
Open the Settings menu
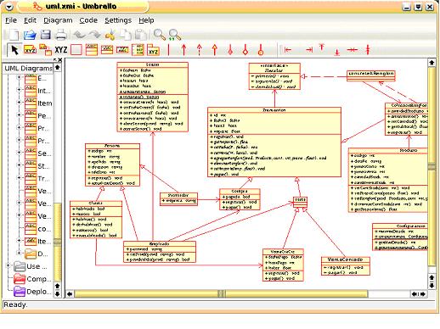pyautogui.click(x=118, y=20)
